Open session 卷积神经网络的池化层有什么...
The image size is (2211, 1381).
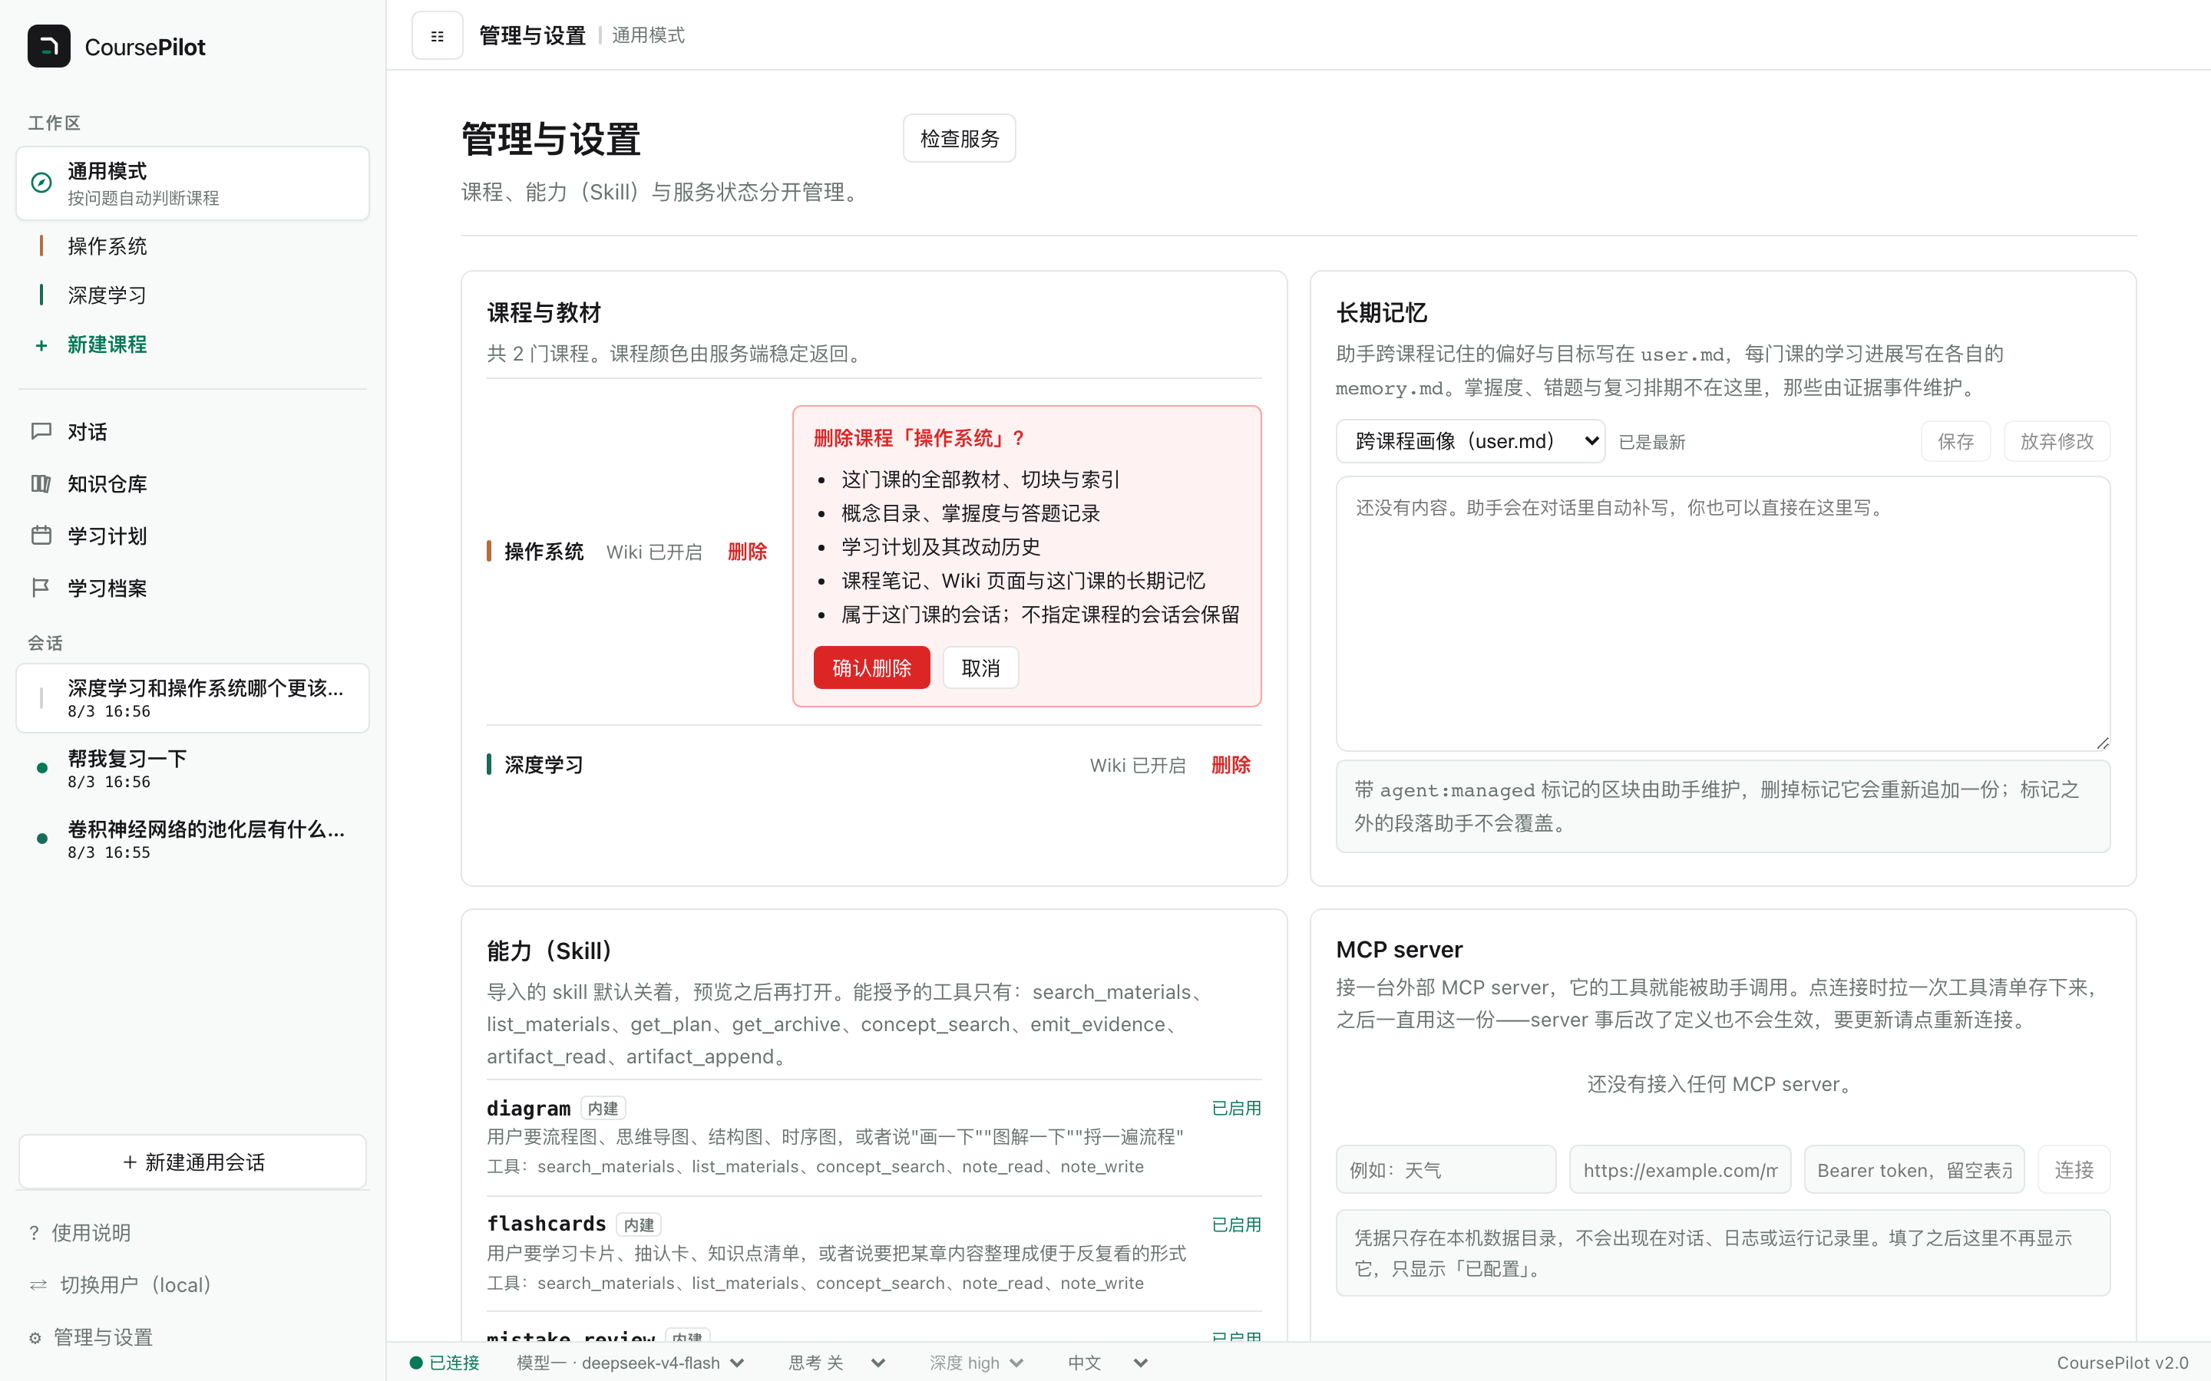193,839
